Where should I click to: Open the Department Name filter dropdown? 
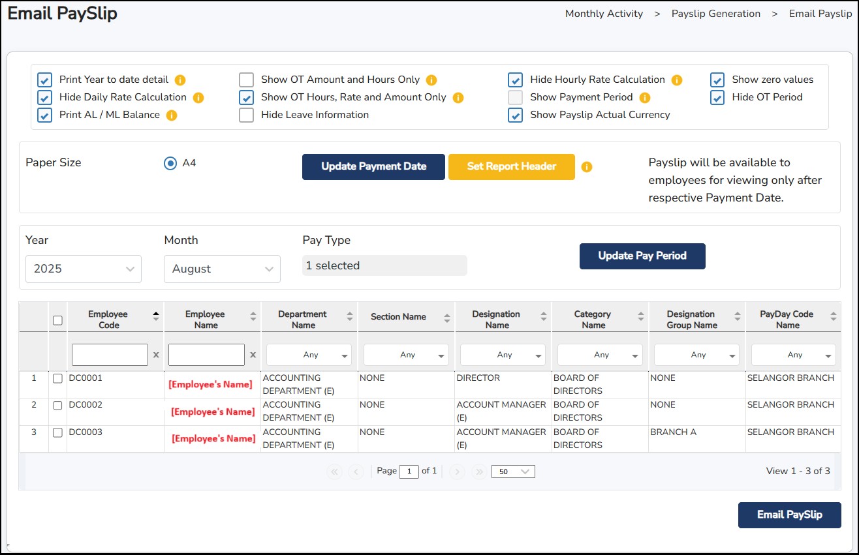309,355
